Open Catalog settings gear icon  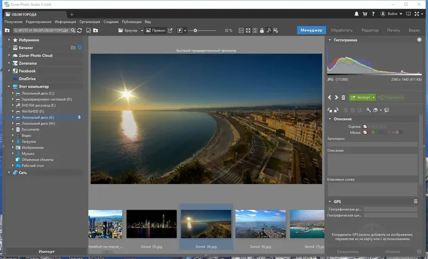tap(80, 48)
